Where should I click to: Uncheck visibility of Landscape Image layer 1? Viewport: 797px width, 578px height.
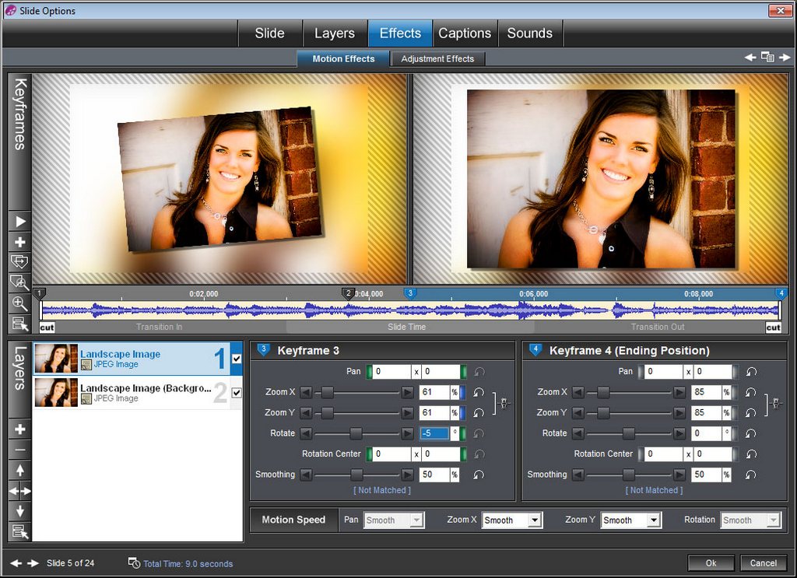[x=237, y=359]
